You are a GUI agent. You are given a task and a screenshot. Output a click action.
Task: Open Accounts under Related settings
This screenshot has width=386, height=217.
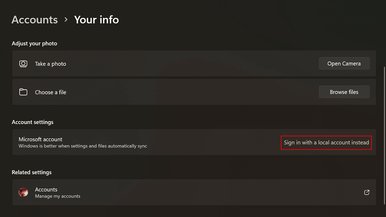(46, 189)
